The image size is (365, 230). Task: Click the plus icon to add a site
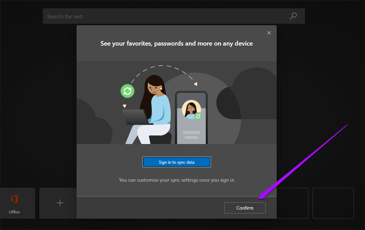click(60, 203)
